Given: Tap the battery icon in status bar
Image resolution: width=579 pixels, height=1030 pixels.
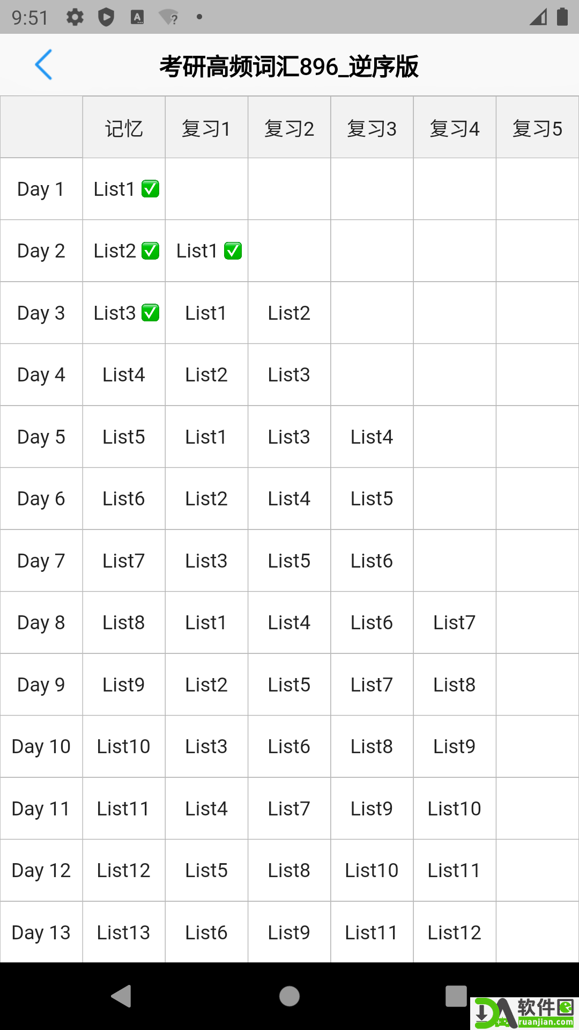Looking at the screenshot, I should (x=562, y=17).
